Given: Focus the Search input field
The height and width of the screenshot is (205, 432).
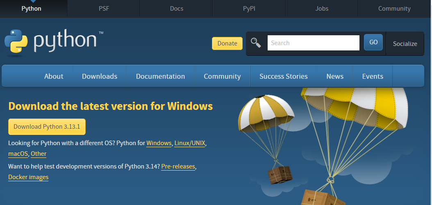Looking at the screenshot, I should 313,43.
